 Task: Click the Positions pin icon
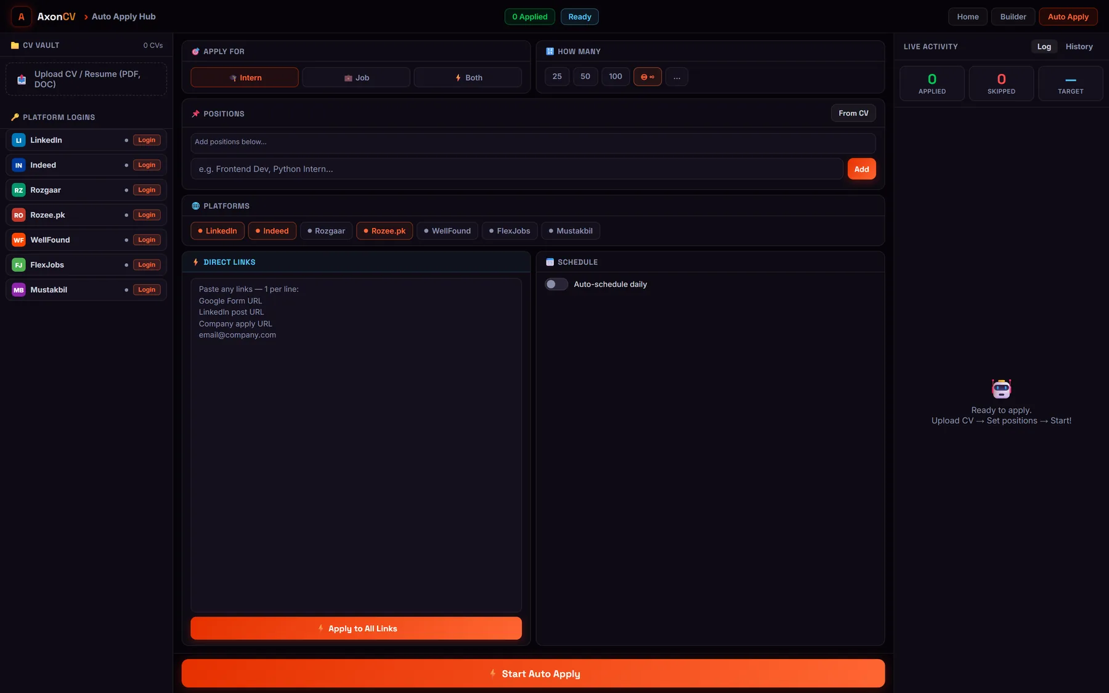(x=195, y=114)
